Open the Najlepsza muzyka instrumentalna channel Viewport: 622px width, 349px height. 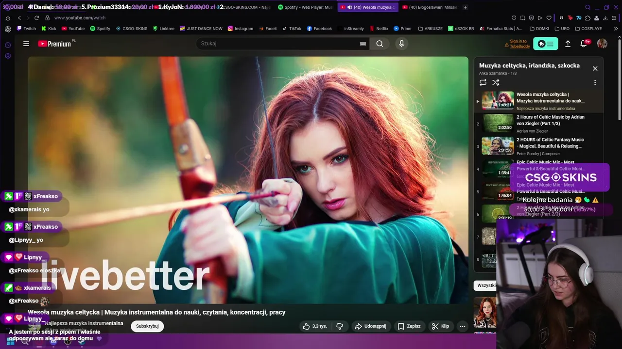pyautogui.click(x=84, y=323)
